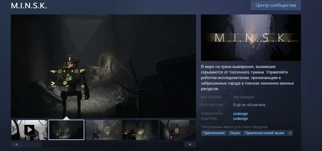Click the Экшен tag
Screen dimensions: 322x151
pyautogui.click(x=235, y=133)
